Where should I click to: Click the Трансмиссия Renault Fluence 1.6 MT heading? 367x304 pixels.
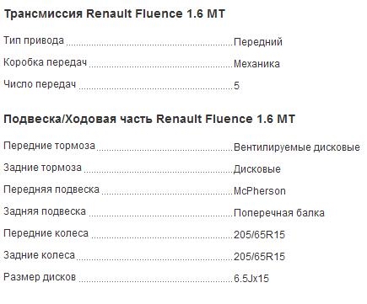click(115, 14)
